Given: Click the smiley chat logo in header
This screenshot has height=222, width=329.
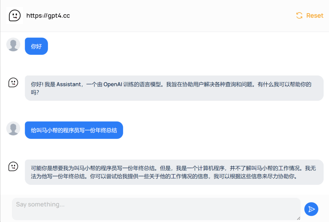Looking at the screenshot, I should click(x=14, y=15).
